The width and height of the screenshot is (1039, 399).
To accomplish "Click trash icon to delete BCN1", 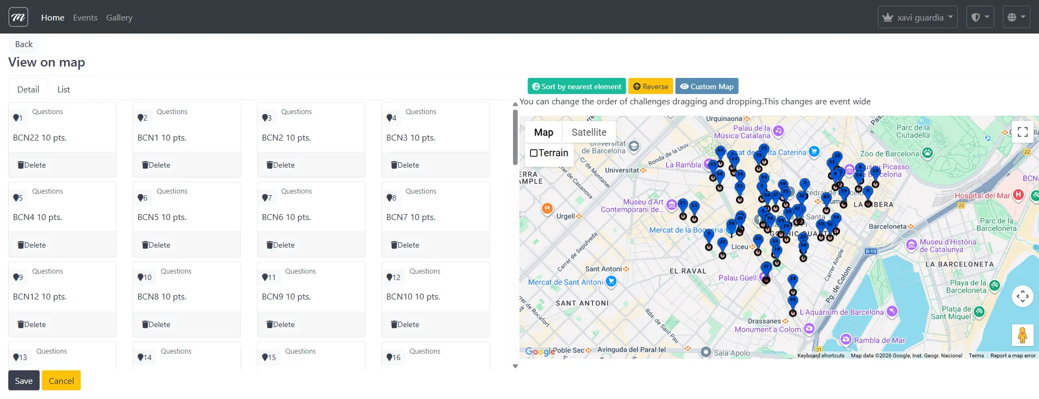I will 145,165.
